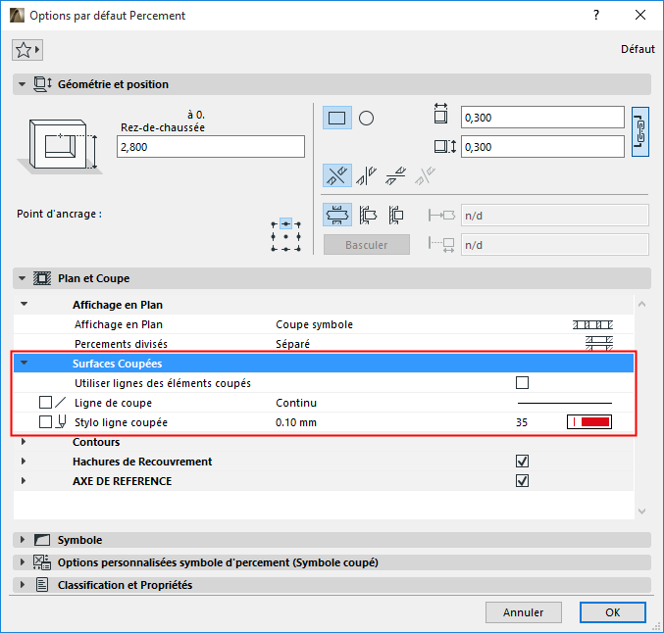Uncheck the Hachures de Recouvrement checkbox
The width and height of the screenshot is (664, 633).
(522, 462)
